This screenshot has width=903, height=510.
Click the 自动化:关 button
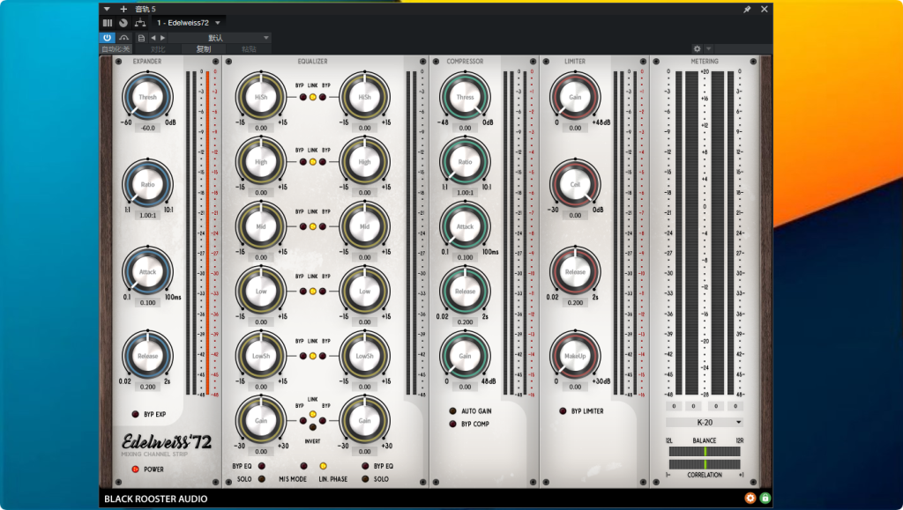pyautogui.click(x=116, y=49)
